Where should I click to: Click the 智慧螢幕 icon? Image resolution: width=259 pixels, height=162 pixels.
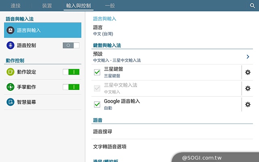click(11, 102)
